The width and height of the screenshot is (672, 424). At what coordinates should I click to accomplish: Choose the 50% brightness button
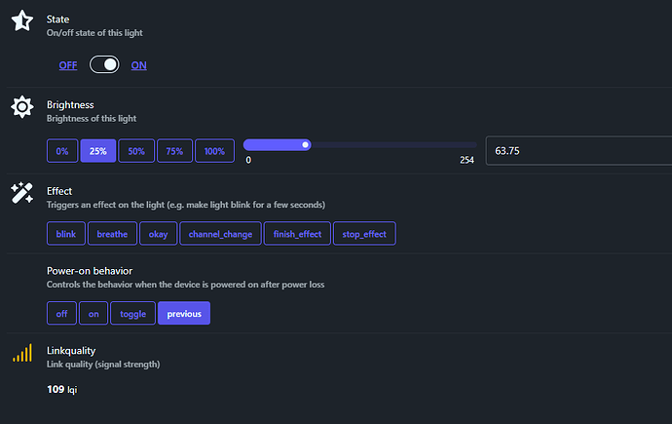click(x=136, y=151)
